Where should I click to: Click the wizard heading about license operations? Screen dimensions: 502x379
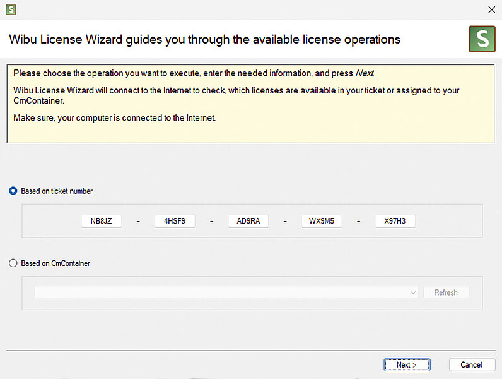pos(204,39)
